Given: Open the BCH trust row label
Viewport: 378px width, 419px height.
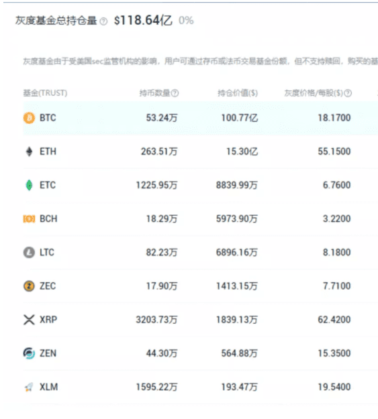Looking at the screenshot, I should [48, 219].
